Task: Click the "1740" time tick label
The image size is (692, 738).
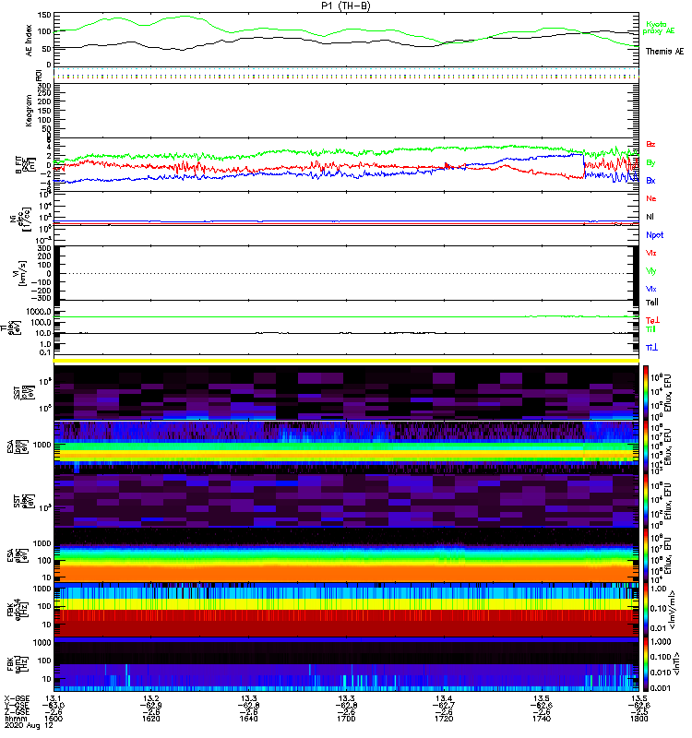Action: pyautogui.click(x=542, y=719)
